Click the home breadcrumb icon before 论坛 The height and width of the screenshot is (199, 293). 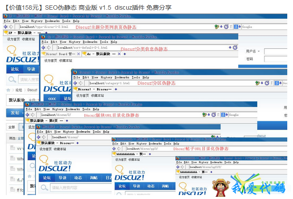click(x=8, y=90)
